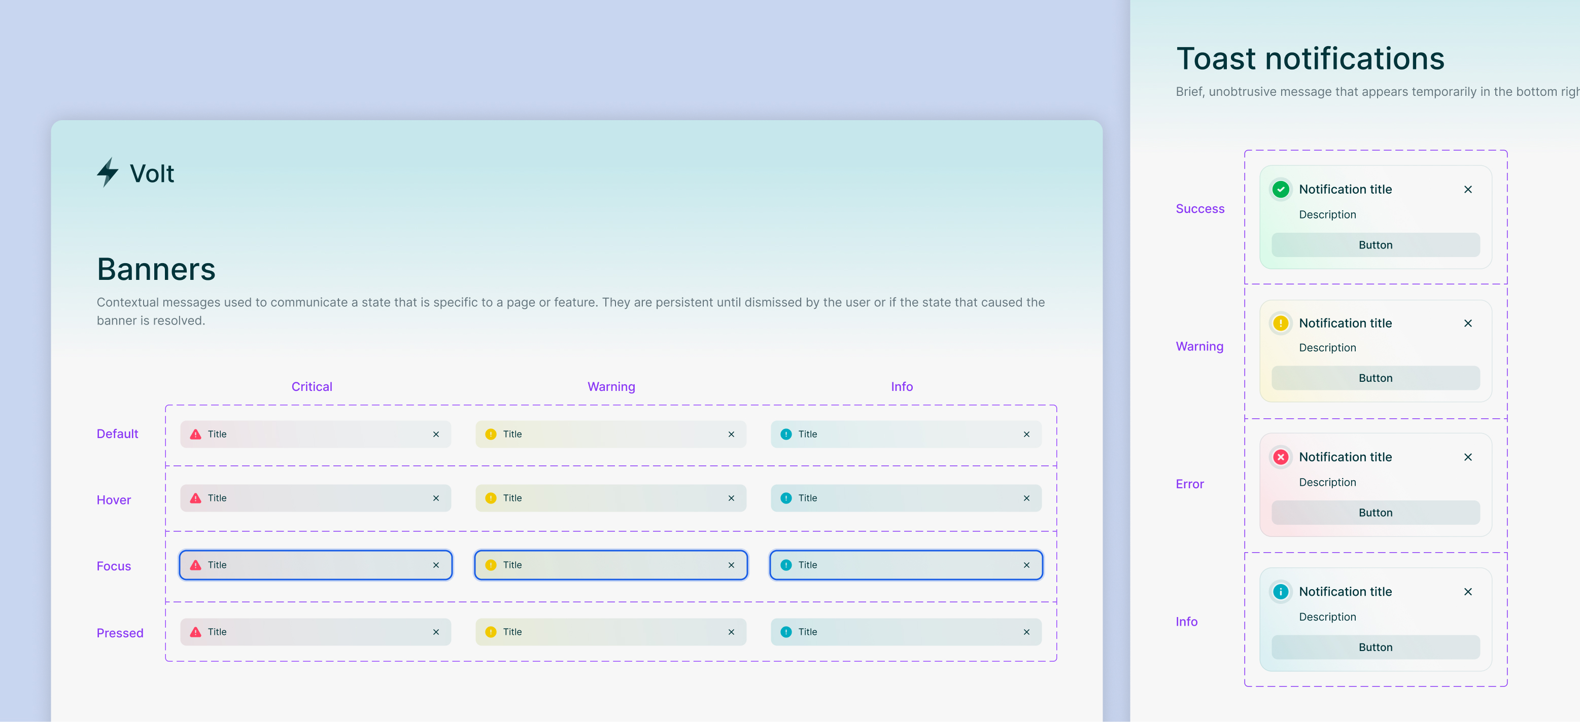Image resolution: width=1580 pixels, height=722 pixels.
Task: Click the green checkmark icon on the Success toast
Action: (1281, 190)
